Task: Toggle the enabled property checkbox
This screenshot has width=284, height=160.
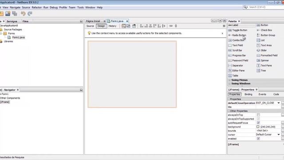Action: [x=258, y=139]
